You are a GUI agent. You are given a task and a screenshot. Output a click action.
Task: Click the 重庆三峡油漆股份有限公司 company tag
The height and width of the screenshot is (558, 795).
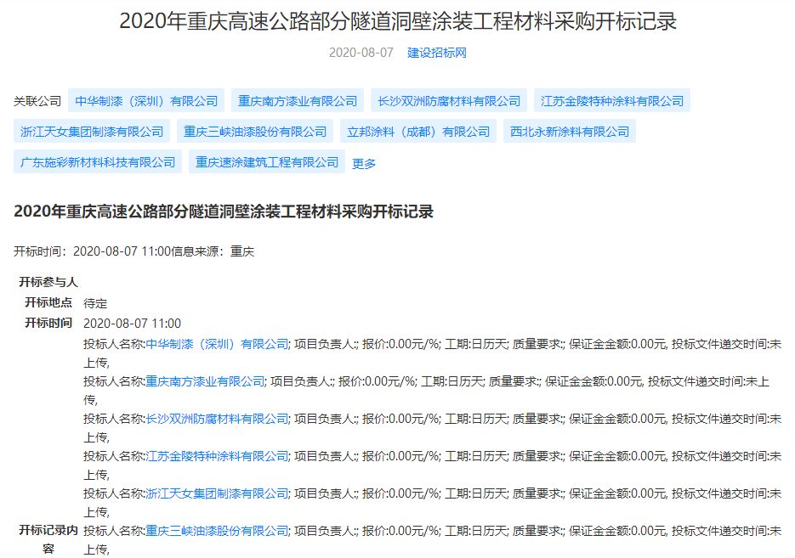click(255, 132)
